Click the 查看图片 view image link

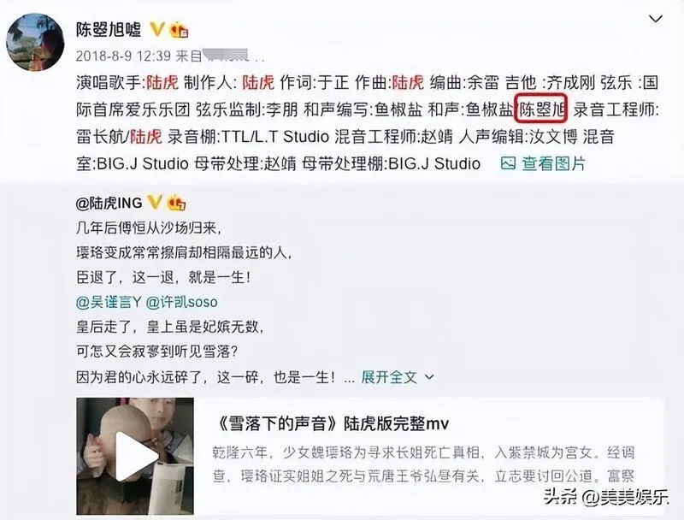click(x=553, y=163)
